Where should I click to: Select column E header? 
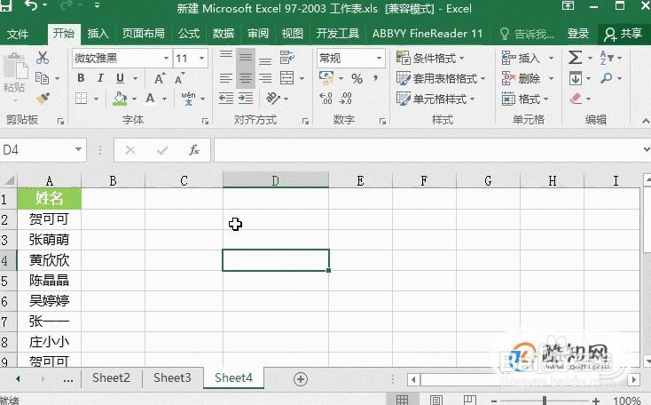pos(360,181)
